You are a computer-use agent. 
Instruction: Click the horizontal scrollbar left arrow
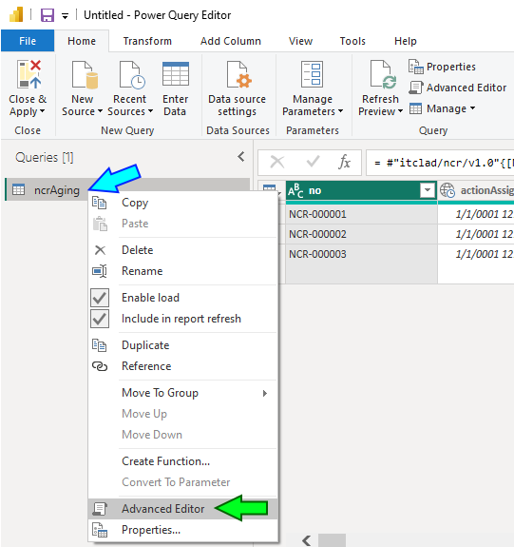(x=306, y=540)
